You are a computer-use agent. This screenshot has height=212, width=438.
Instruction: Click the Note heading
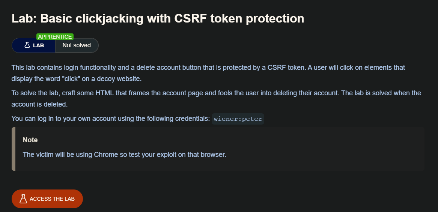tap(30, 140)
